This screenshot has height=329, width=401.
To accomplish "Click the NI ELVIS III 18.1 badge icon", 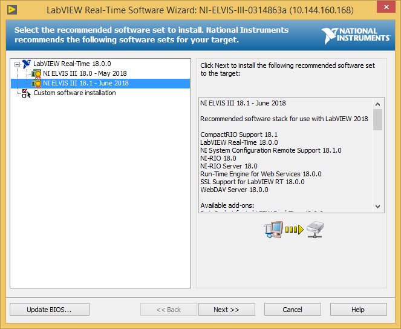I will point(36,84).
